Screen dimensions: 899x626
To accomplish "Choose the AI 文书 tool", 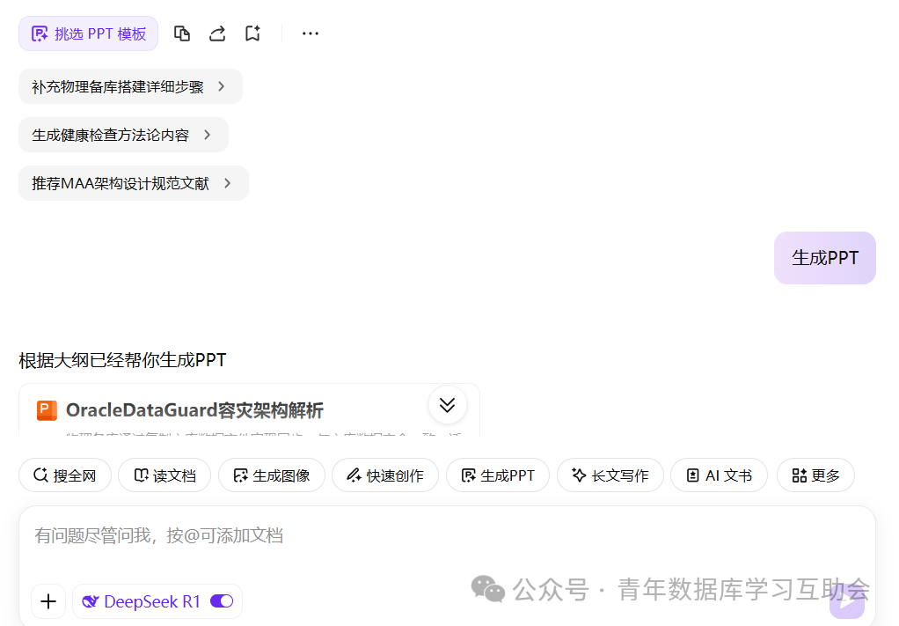I will pyautogui.click(x=719, y=475).
